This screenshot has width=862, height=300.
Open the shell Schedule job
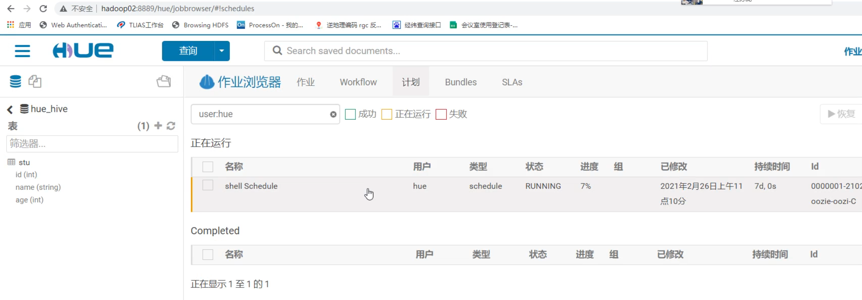click(251, 186)
